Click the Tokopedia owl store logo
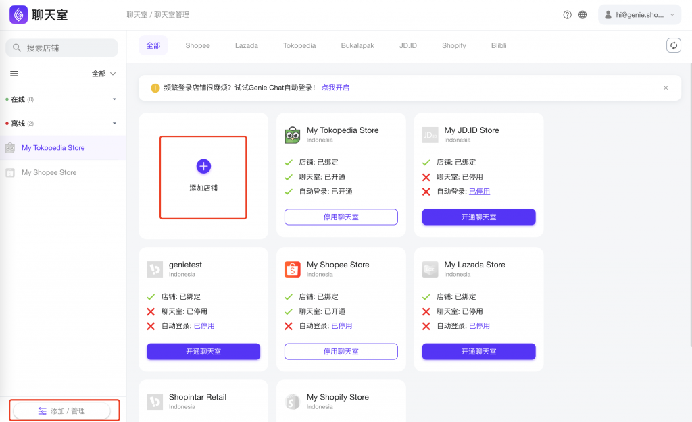The height and width of the screenshot is (422, 692). tap(292, 135)
